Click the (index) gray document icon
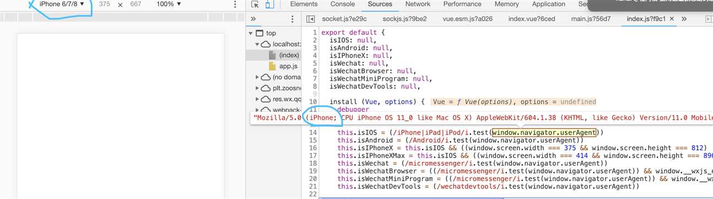Image resolution: width=713 pixels, height=199 pixels. pyautogui.click(x=272, y=55)
